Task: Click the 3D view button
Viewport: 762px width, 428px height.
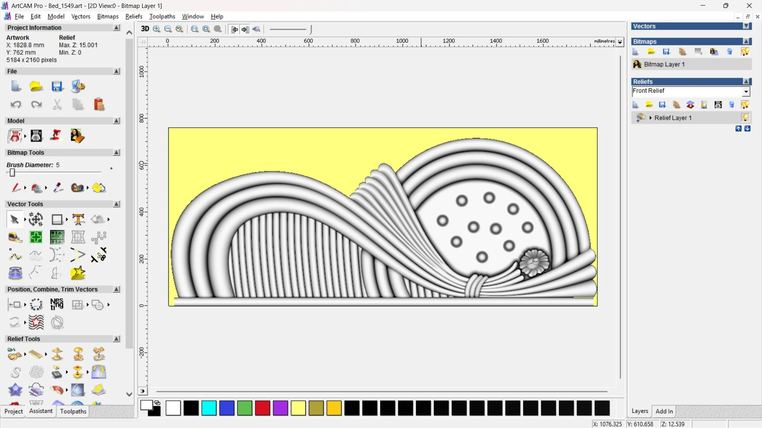Action: point(145,29)
